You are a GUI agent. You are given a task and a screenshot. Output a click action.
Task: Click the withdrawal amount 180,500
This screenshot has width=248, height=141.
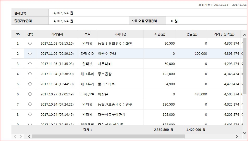(x=169, y=105)
